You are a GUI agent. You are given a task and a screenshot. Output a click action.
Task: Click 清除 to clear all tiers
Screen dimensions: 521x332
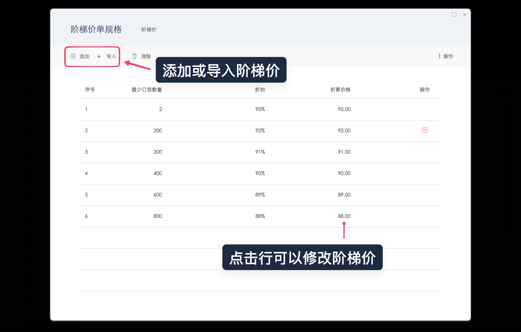coord(146,56)
